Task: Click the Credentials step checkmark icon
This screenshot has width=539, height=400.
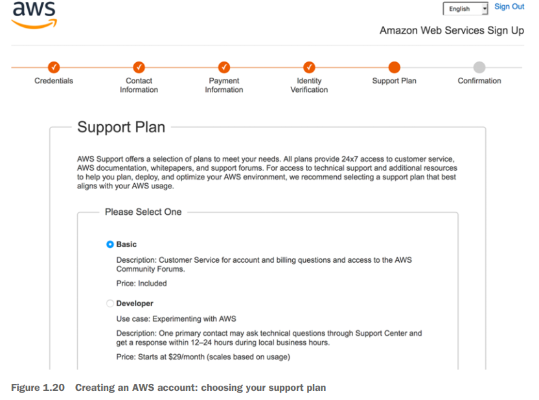Action: point(54,67)
